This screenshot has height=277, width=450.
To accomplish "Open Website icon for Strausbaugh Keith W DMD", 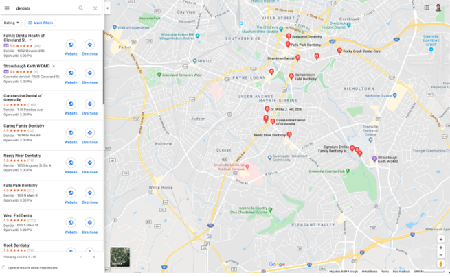I will click(x=71, y=73).
